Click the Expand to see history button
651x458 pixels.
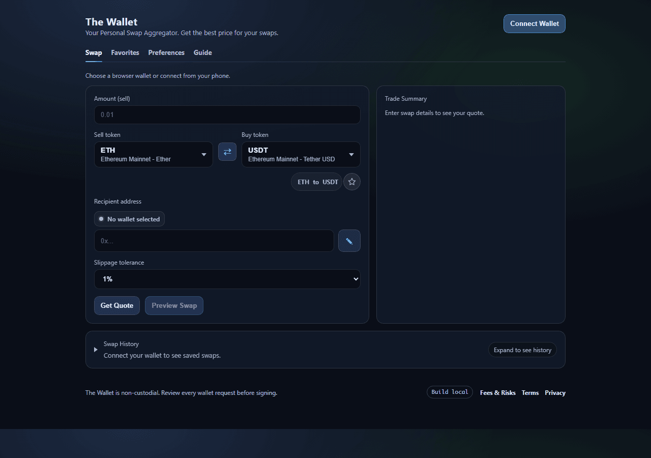coord(522,350)
